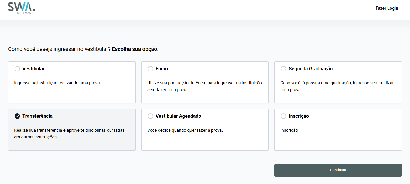
Task: Click the Vestibular Agendado heading text
Action: (178, 116)
